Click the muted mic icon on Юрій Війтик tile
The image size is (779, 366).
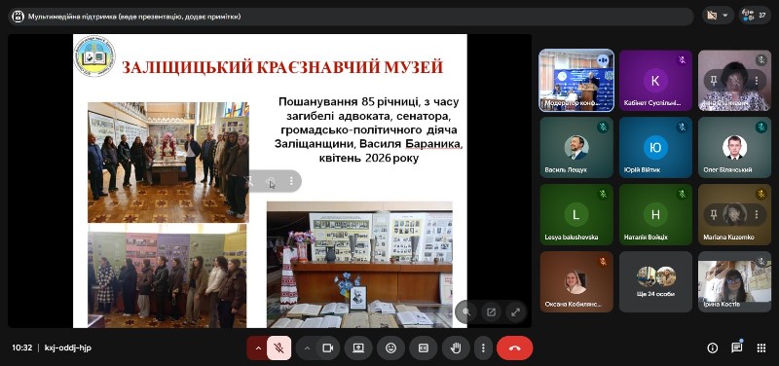tap(683, 128)
